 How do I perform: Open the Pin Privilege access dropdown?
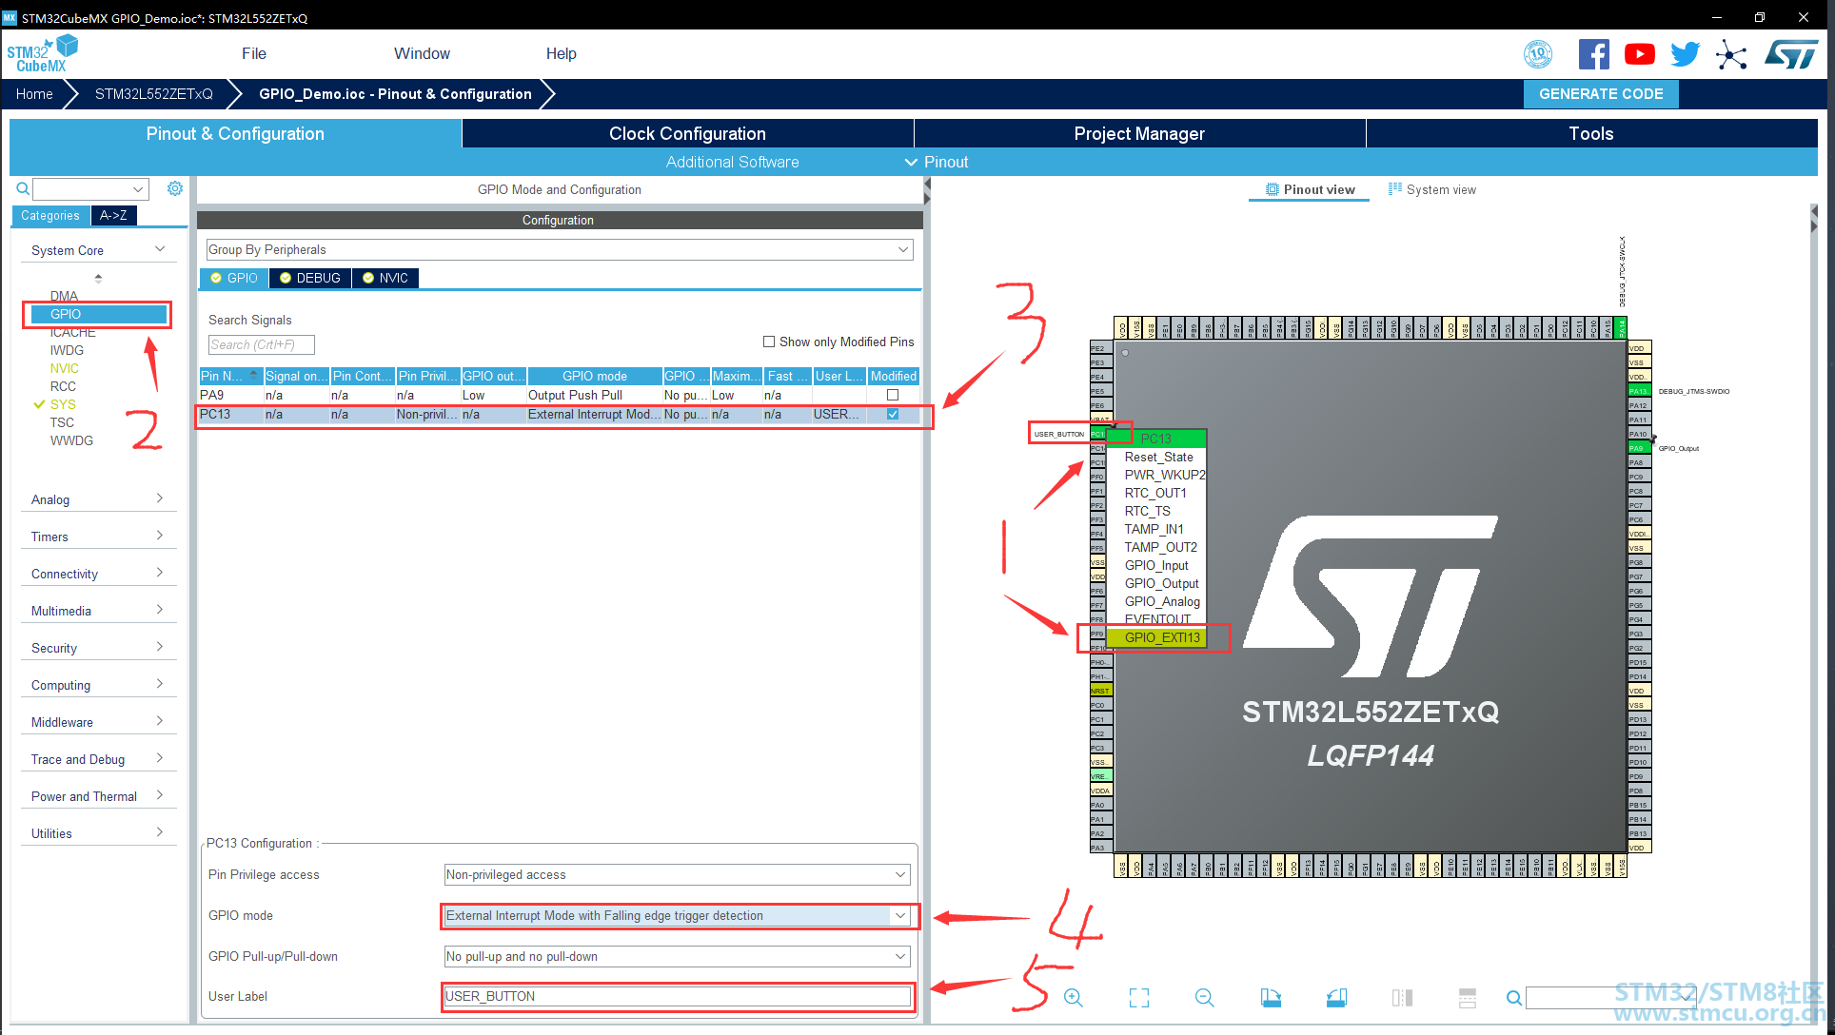pyautogui.click(x=677, y=874)
